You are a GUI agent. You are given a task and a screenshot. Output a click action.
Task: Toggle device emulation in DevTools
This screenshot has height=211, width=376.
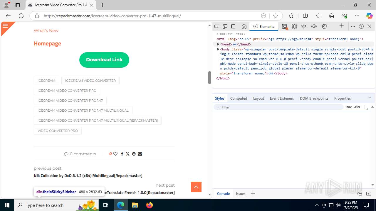(225, 26)
